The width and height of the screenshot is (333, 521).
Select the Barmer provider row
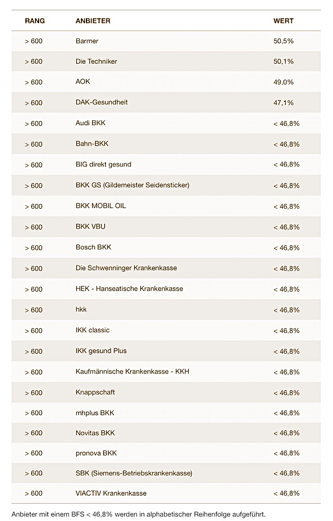click(x=87, y=41)
